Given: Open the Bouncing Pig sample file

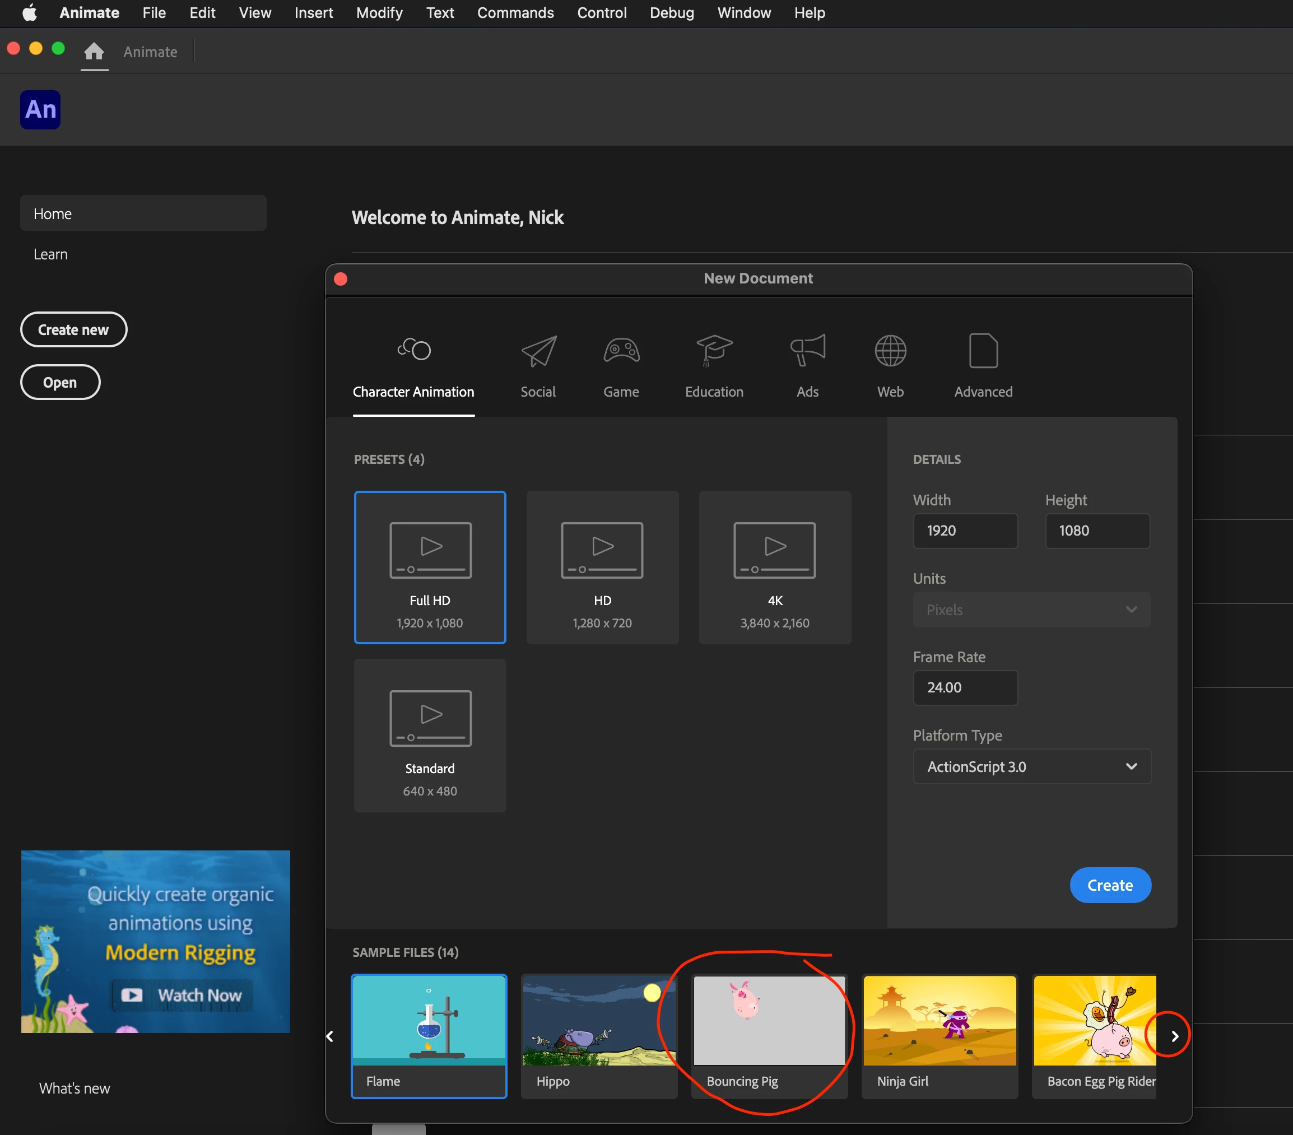Looking at the screenshot, I should click(x=769, y=1036).
